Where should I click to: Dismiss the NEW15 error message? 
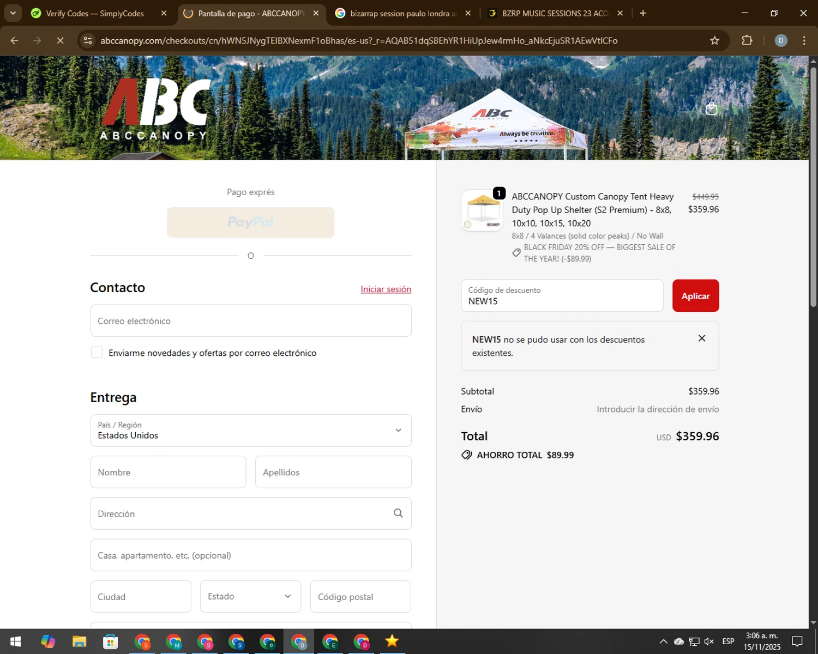click(702, 338)
